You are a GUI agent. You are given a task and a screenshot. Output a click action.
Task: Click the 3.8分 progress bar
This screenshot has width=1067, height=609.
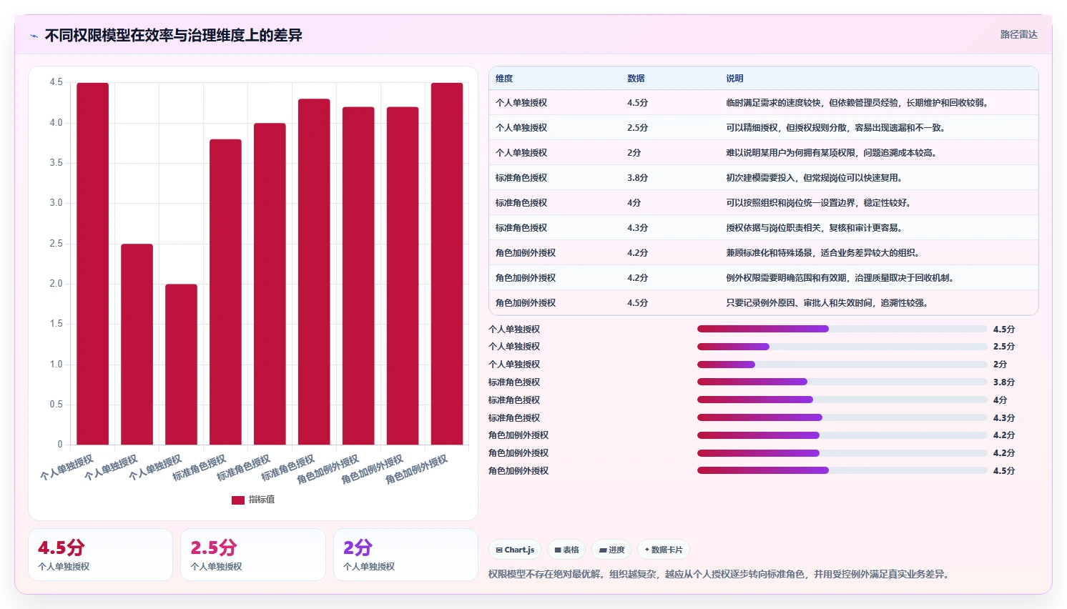click(x=842, y=382)
